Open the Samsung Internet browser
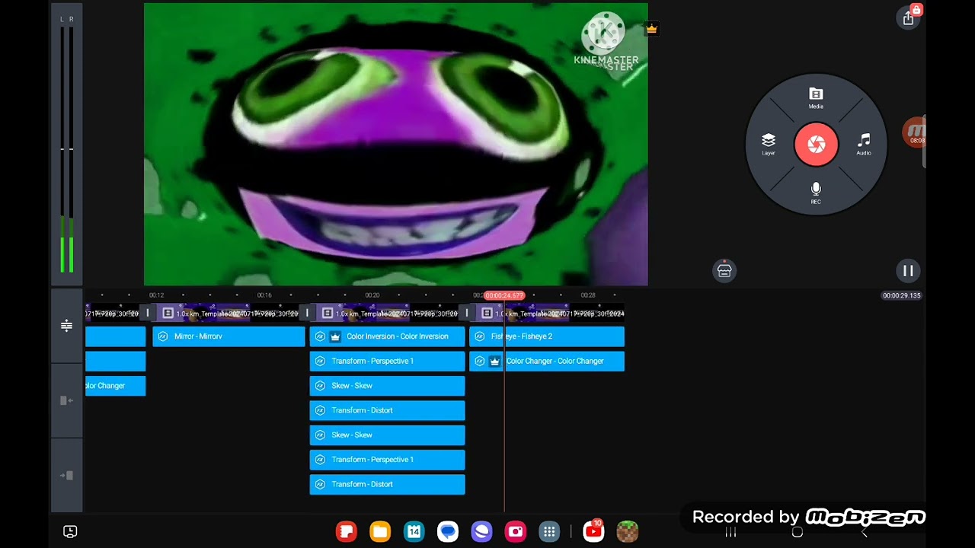Image resolution: width=975 pixels, height=548 pixels. [x=481, y=531]
